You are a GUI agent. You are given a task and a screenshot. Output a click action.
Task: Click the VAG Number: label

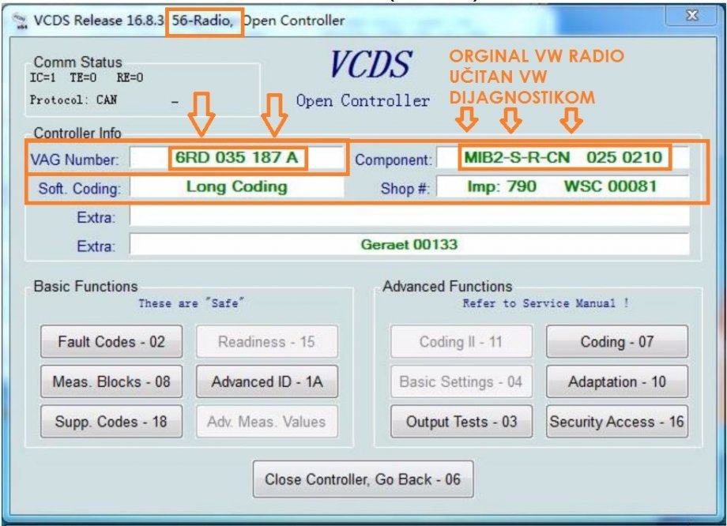(74, 160)
